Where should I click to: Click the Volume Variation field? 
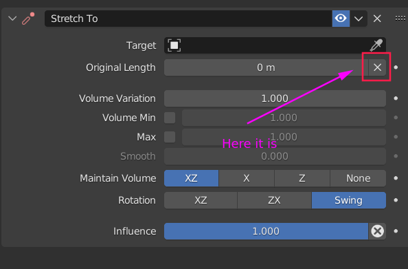tap(275, 98)
